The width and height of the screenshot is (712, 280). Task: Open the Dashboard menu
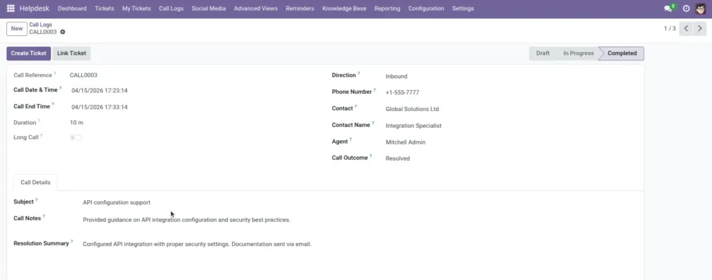[72, 8]
